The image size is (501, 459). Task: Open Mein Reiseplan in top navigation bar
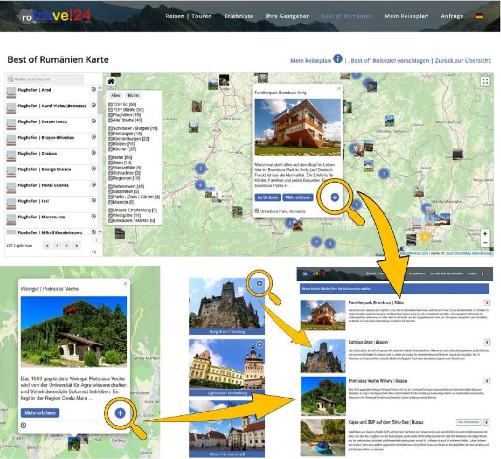pyautogui.click(x=406, y=16)
